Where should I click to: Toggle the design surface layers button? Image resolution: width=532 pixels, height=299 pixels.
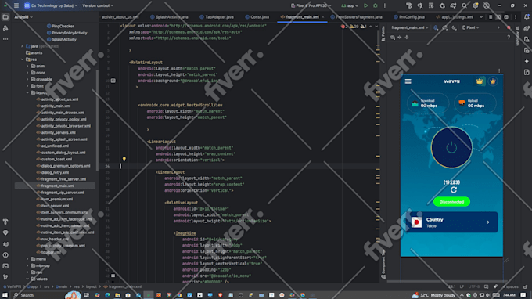click(x=436, y=28)
